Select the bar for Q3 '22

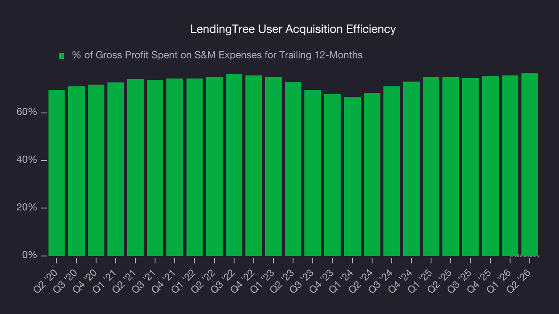point(234,165)
